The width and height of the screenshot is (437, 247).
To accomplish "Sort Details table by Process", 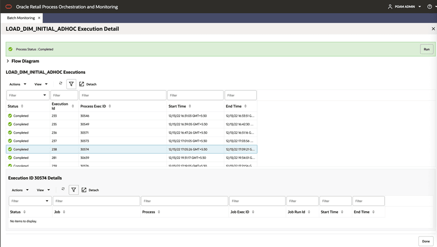I will point(159,212).
